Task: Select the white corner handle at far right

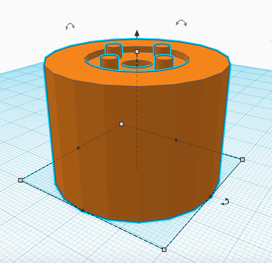Action: click(x=243, y=160)
